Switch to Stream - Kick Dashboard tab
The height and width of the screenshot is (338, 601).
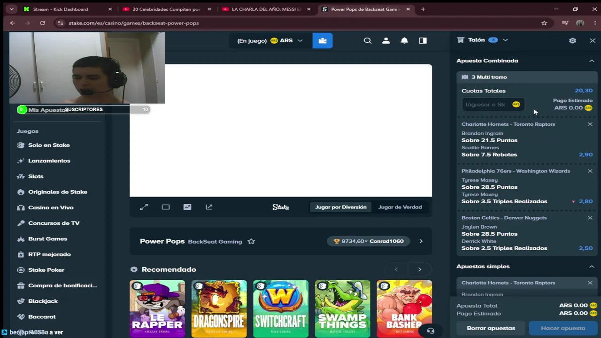click(67, 9)
